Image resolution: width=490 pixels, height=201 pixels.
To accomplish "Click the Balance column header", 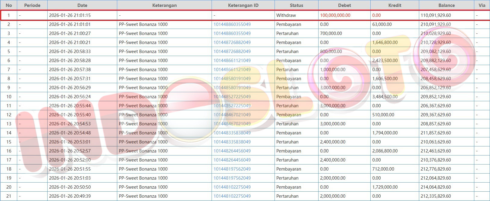I will click(x=446, y=5).
